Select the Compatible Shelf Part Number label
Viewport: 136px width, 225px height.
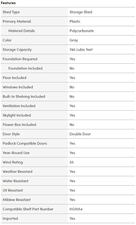[28, 209]
